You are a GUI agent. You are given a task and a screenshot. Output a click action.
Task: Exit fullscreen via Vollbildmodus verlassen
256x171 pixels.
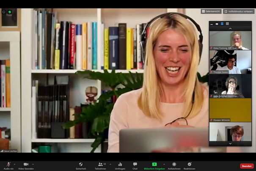click(239, 11)
